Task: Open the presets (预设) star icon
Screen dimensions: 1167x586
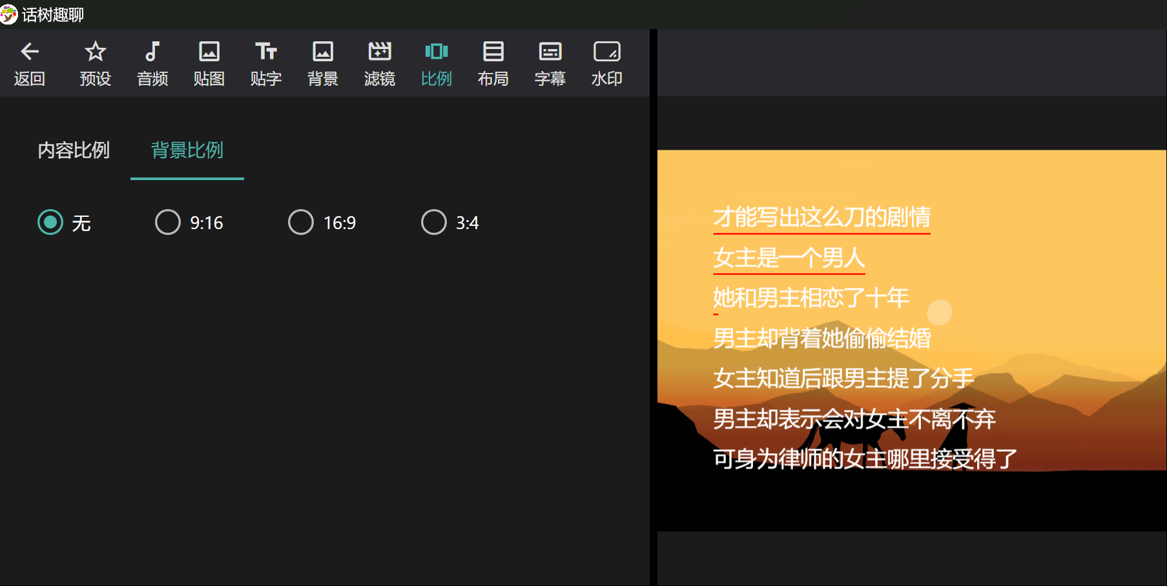Action: pyautogui.click(x=96, y=52)
